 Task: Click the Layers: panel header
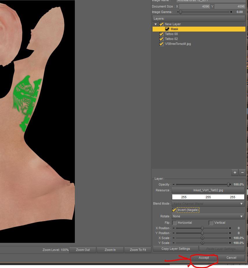click(199, 19)
